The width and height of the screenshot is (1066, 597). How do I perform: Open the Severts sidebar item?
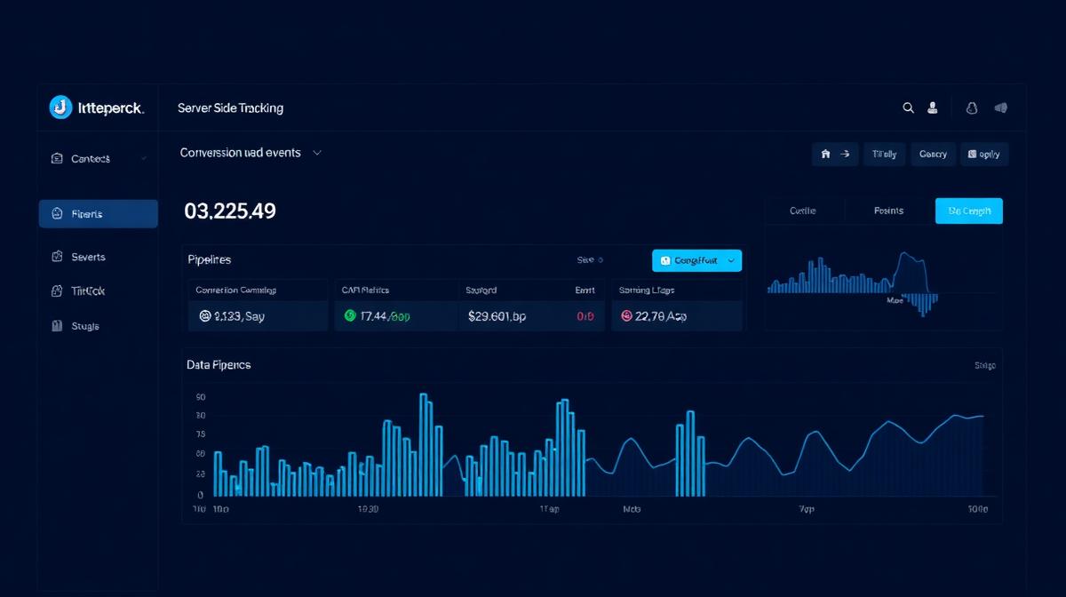coord(98,257)
